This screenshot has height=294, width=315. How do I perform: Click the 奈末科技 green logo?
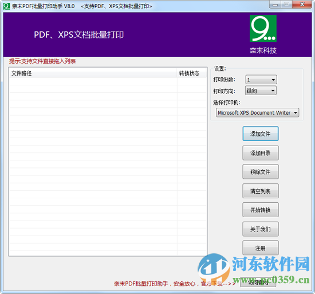click(263, 28)
